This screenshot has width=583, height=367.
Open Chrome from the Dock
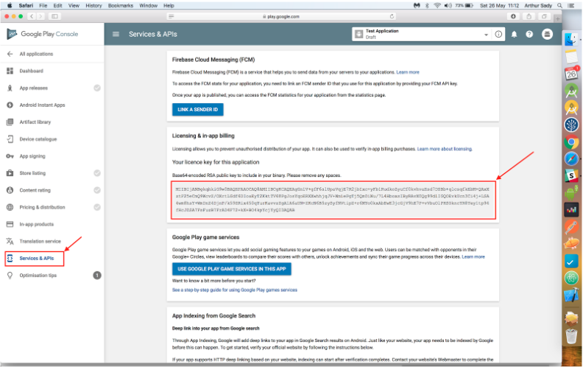pyautogui.click(x=571, y=142)
